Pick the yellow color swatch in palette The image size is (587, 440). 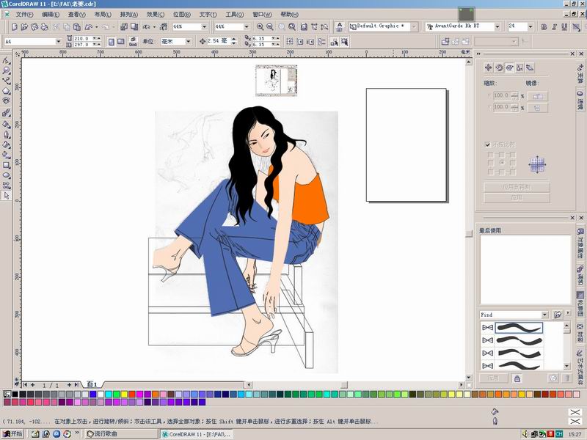click(x=124, y=394)
